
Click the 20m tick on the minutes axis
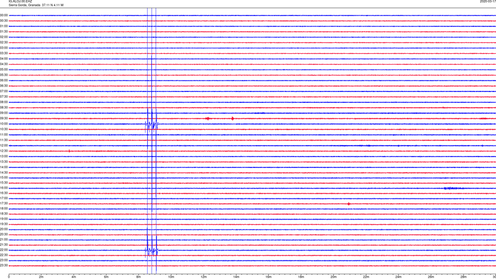pos(333,277)
